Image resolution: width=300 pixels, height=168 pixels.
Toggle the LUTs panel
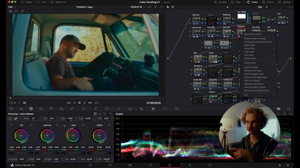[41, 2]
